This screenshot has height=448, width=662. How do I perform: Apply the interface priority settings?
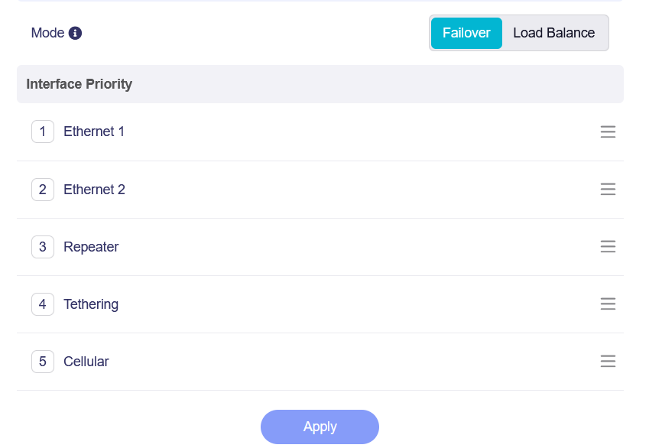coord(320,427)
